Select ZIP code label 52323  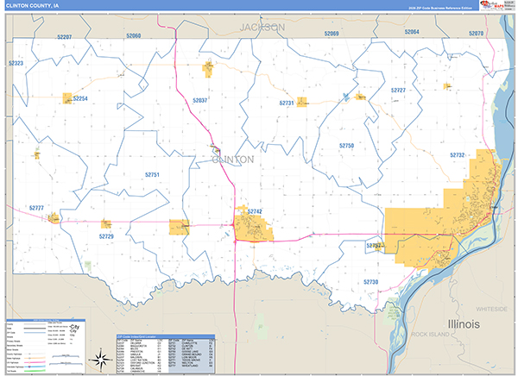(16, 63)
